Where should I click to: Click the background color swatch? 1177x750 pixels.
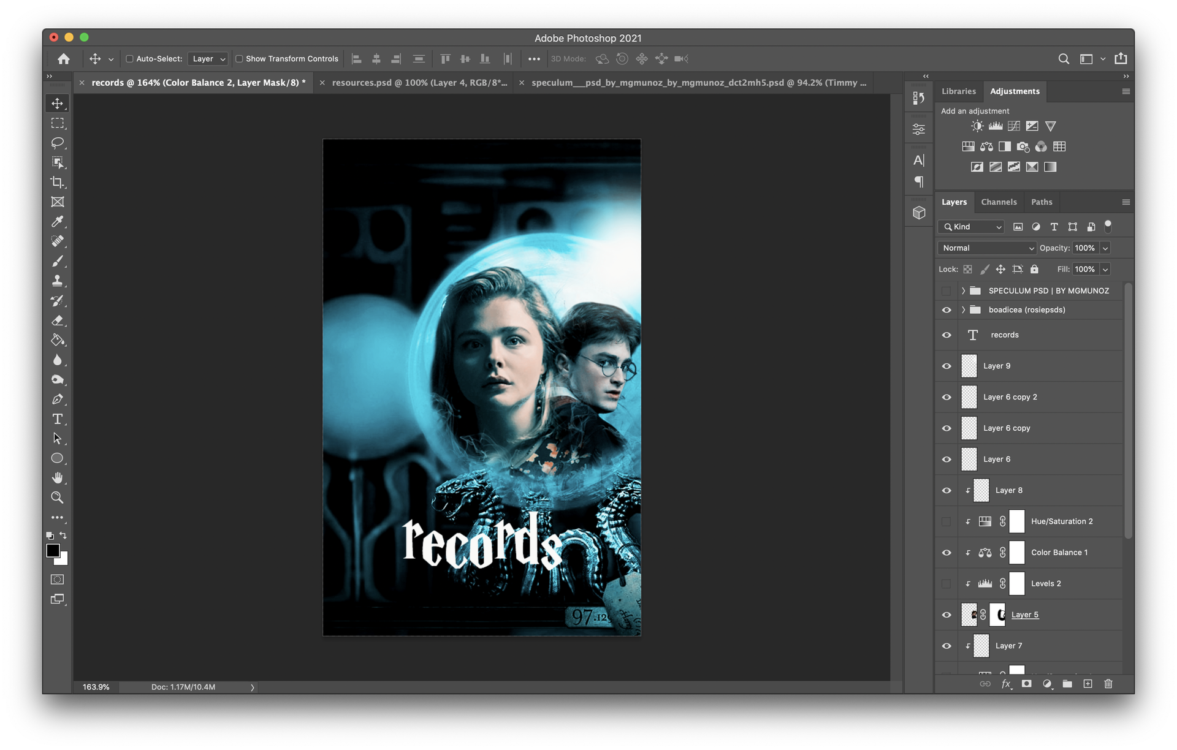[x=63, y=559]
